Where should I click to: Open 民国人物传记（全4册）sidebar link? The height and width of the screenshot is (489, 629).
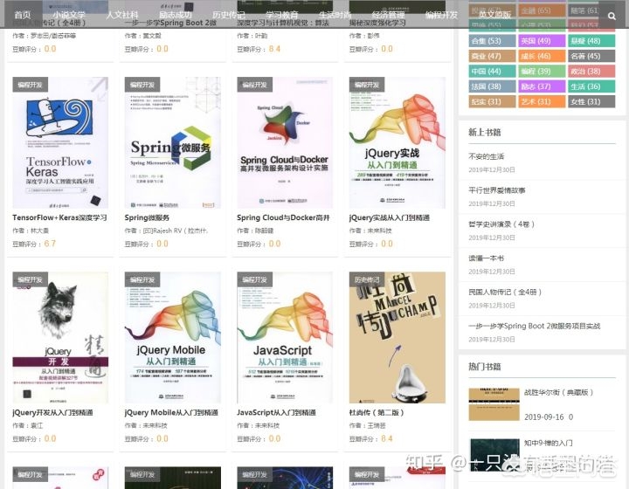tap(505, 293)
